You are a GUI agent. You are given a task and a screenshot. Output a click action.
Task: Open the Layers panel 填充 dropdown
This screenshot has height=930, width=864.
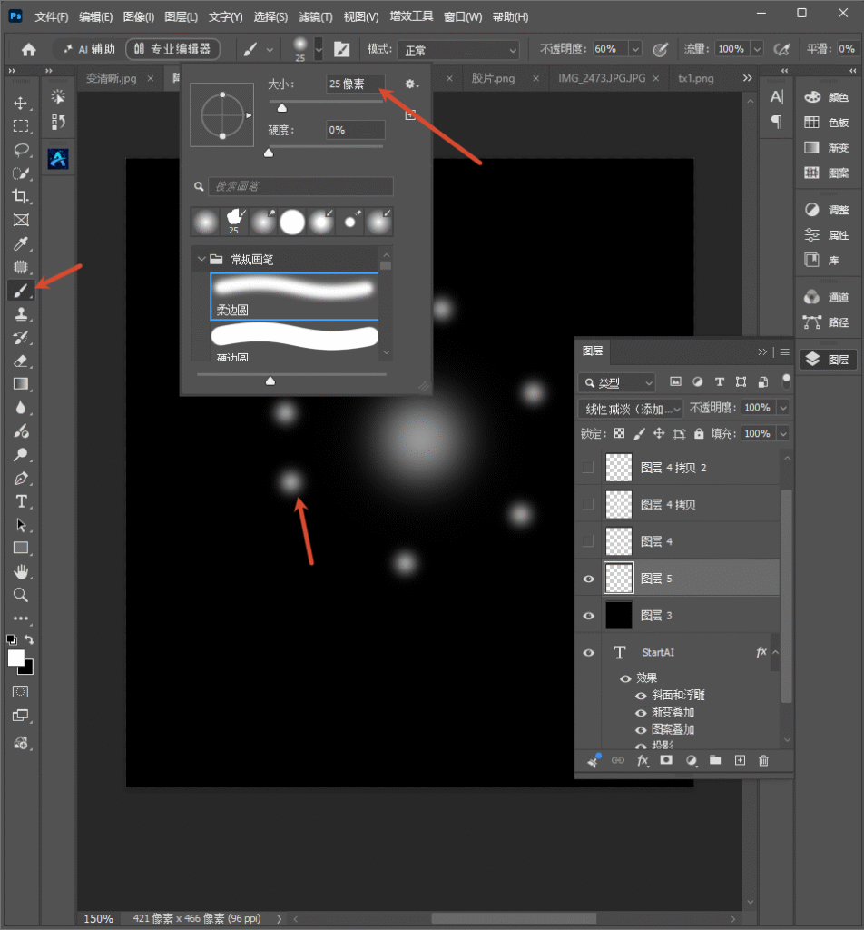[783, 433]
